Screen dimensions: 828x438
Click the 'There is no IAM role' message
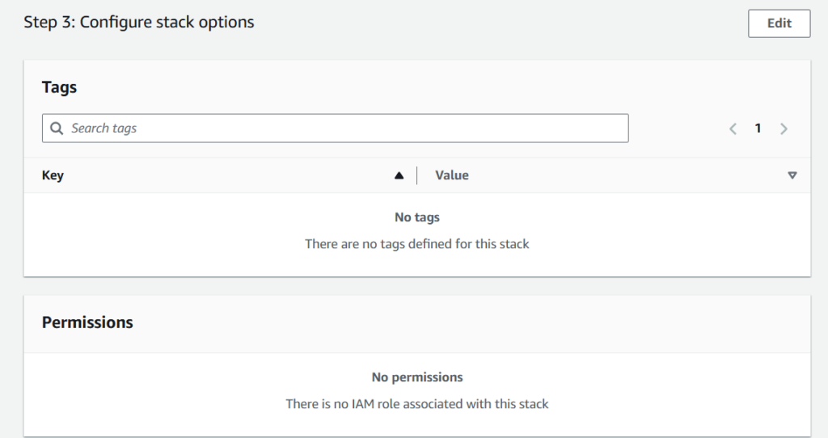[417, 403]
